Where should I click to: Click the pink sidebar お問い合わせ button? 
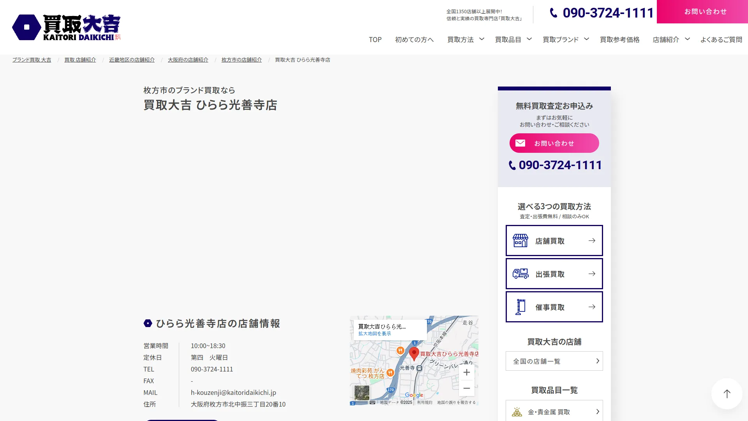click(x=554, y=143)
